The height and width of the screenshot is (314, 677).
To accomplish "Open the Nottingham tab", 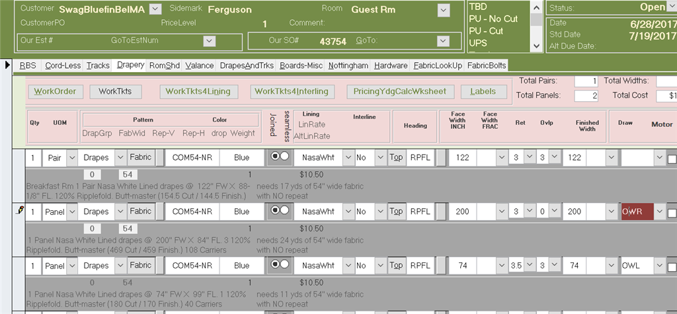I will (x=348, y=65).
